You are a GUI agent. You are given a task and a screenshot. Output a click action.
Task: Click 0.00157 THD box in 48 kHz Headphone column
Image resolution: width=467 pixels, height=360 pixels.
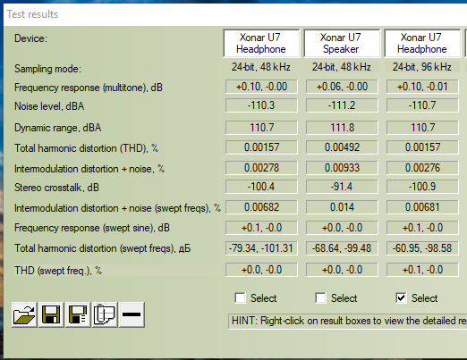click(x=261, y=147)
